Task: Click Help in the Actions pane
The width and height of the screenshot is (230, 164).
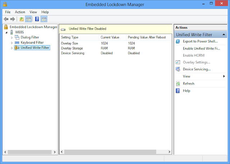Action: (x=187, y=91)
